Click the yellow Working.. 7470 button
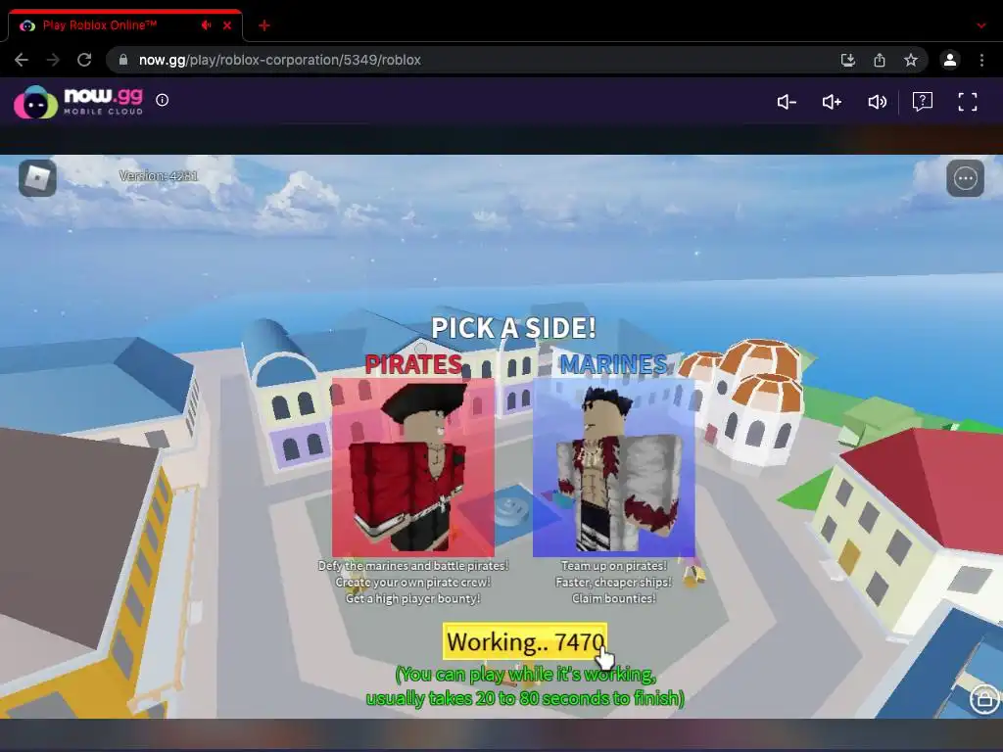The height and width of the screenshot is (752, 1003). click(525, 641)
